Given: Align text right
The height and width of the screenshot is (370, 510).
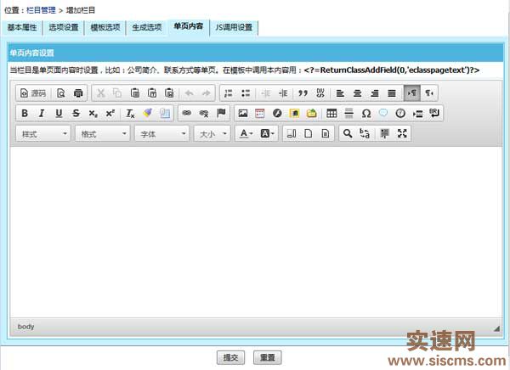Looking at the screenshot, I should [x=375, y=93].
